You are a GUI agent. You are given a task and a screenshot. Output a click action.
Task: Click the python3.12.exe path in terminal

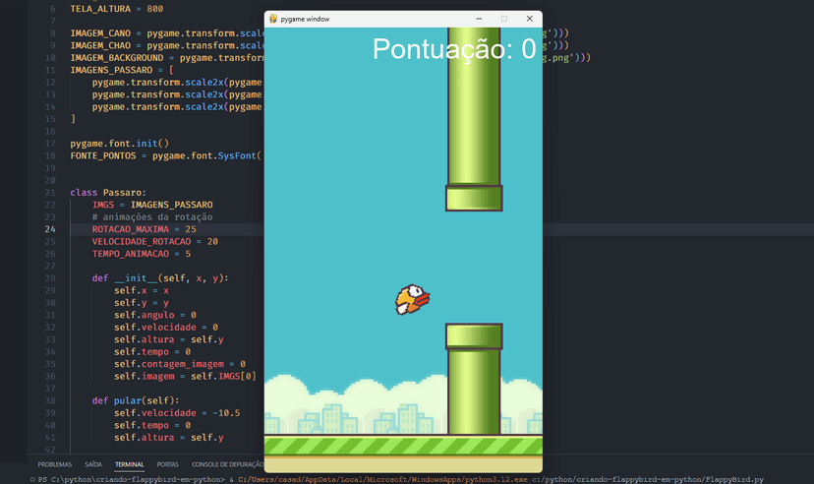pos(382,479)
